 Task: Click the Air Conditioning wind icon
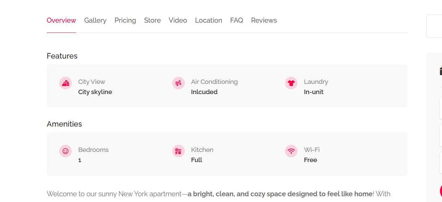point(178,83)
